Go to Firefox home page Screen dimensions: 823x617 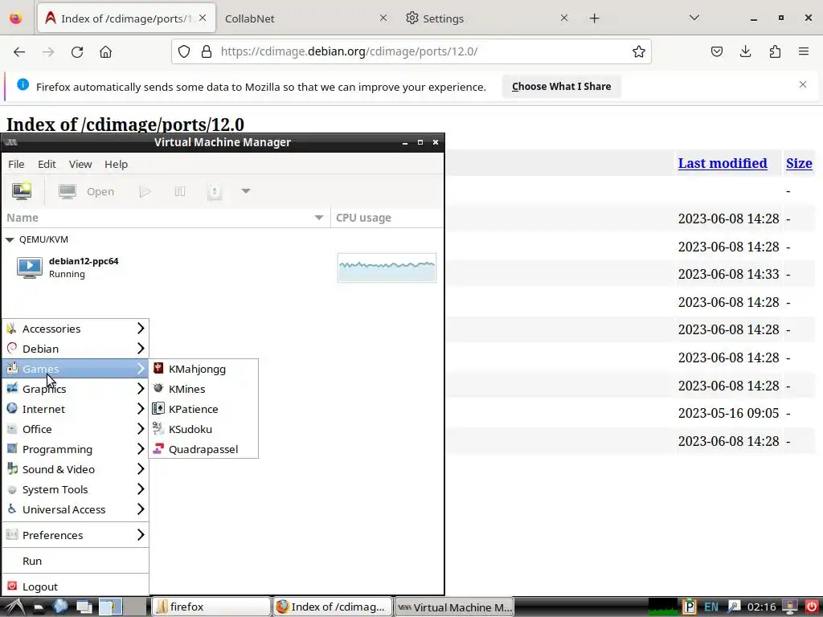105,51
